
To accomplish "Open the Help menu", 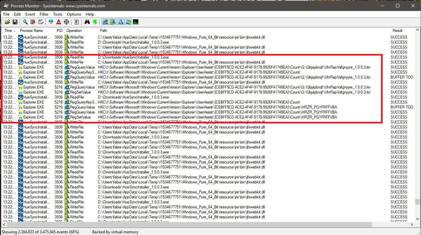I will pos(90,14).
